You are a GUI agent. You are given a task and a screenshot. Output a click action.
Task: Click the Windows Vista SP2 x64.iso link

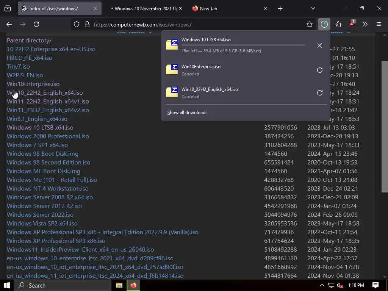click(x=42, y=224)
